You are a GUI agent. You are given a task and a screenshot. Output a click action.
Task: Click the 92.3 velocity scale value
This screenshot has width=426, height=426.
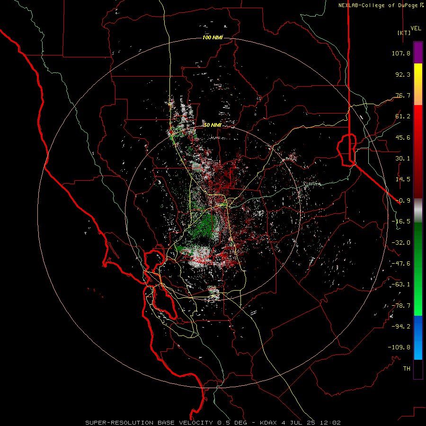[x=403, y=74]
